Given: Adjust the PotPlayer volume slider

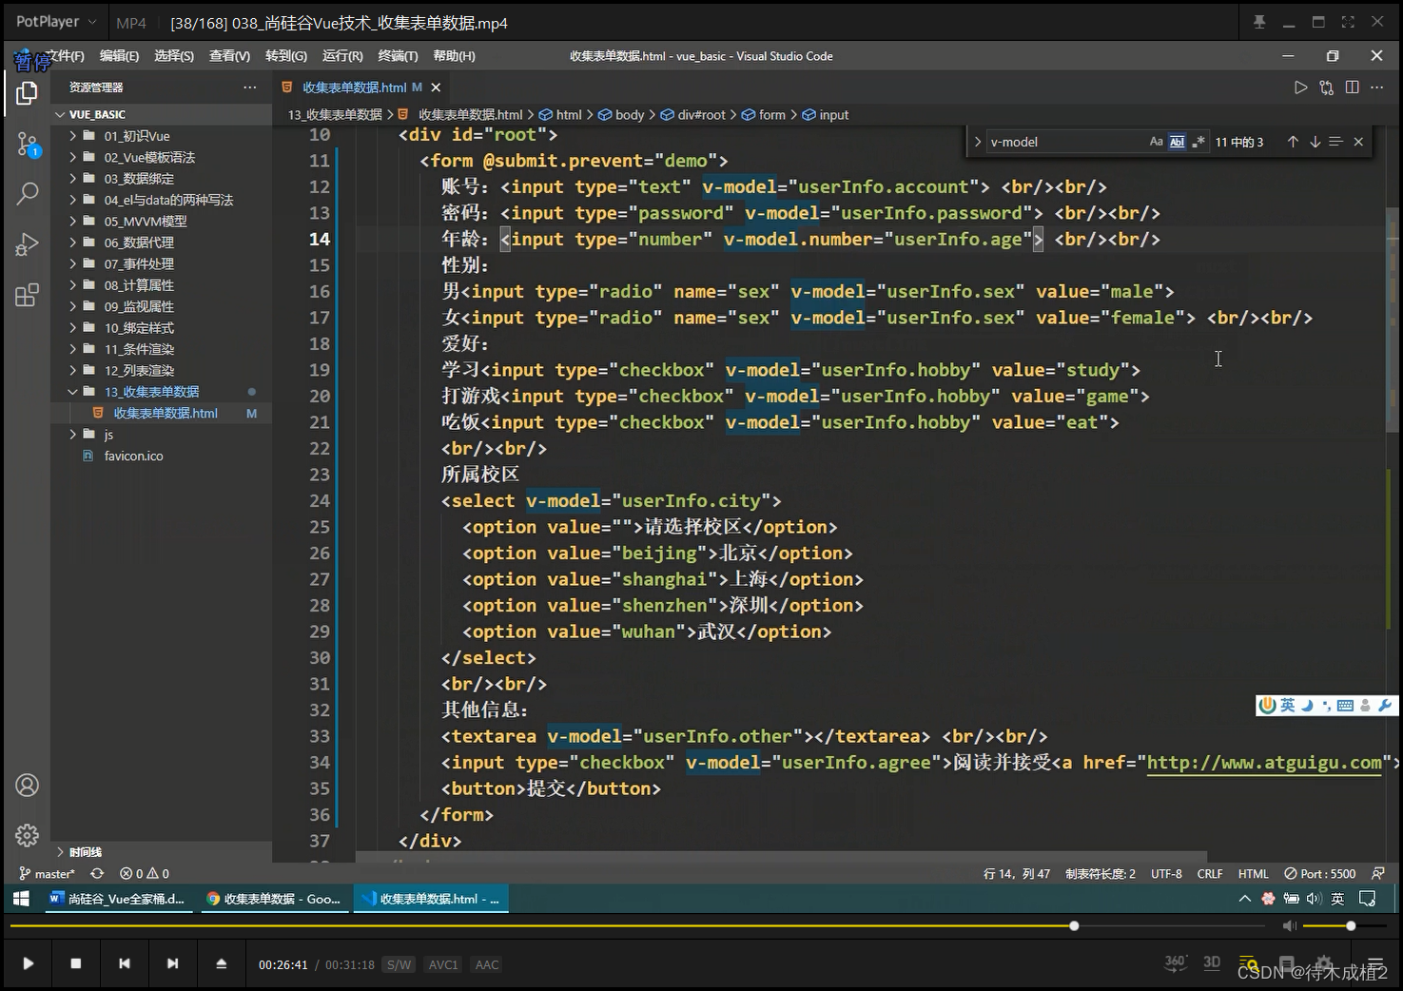Looking at the screenshot, I should [1343, 925].
